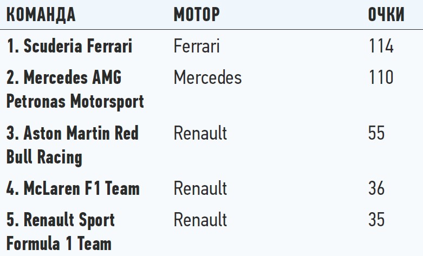This screenshot has height=256, width=423.
Task: Select the Aston Martin Red team line
Action: coord(73,133)
